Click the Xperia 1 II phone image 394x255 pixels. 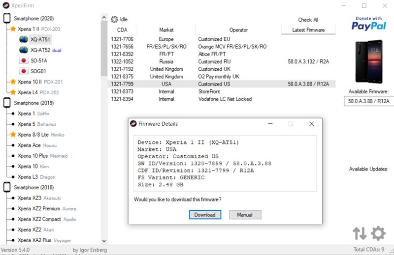point(368,62)
